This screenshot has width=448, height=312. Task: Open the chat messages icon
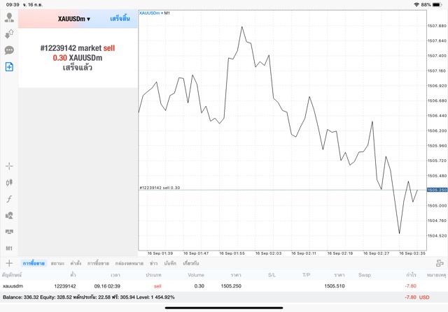tap(9, 50)
